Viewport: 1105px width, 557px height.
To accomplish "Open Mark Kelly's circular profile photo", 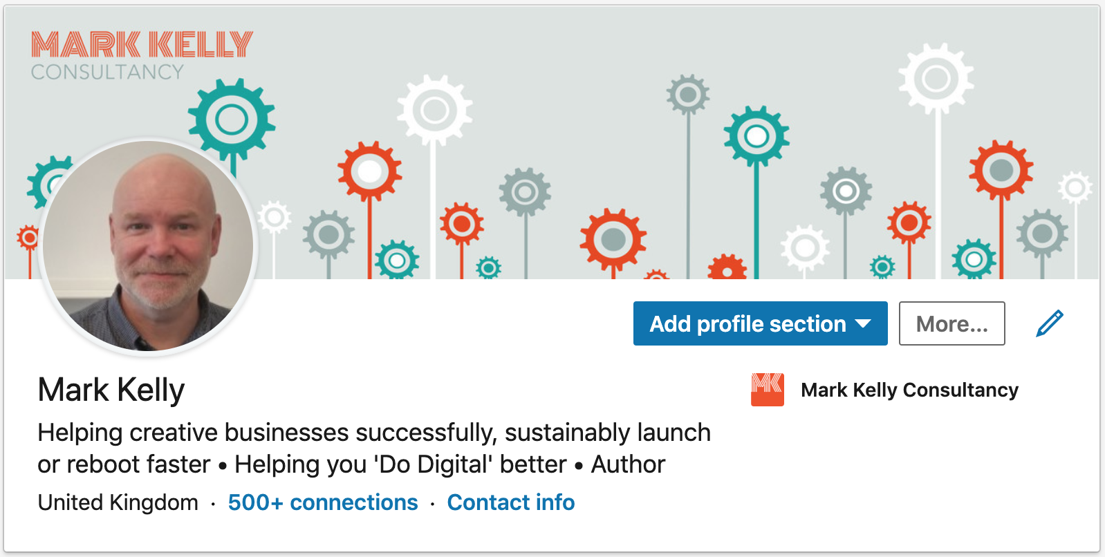I will pos(149,246).
